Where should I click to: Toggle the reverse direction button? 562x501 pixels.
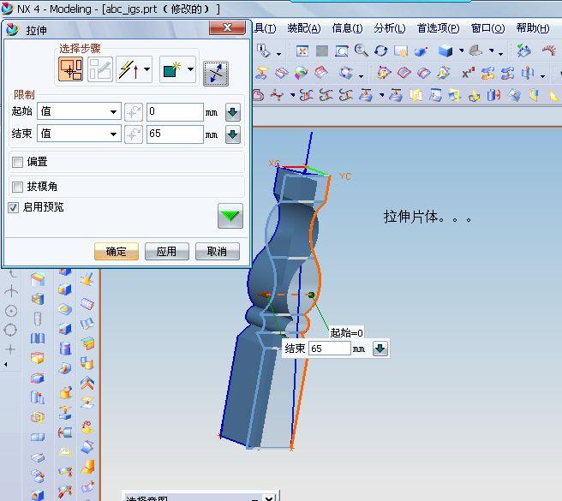pos(215,74)
